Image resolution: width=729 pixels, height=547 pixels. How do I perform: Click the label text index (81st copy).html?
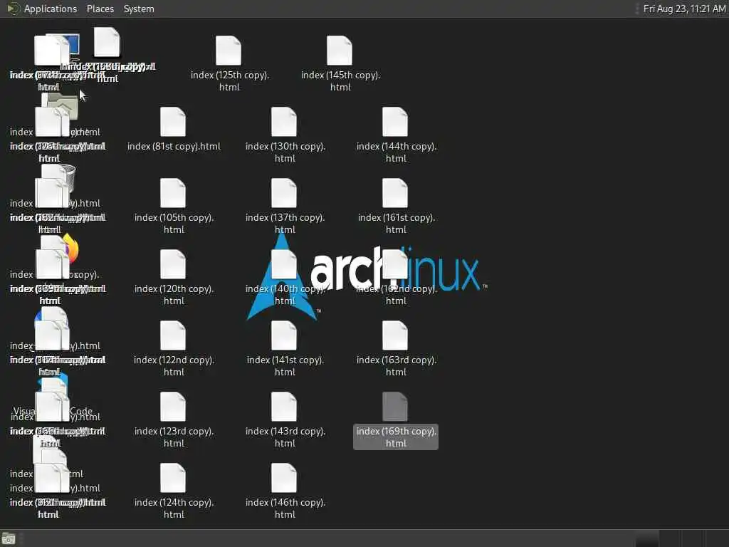click(x=174, y=146)
